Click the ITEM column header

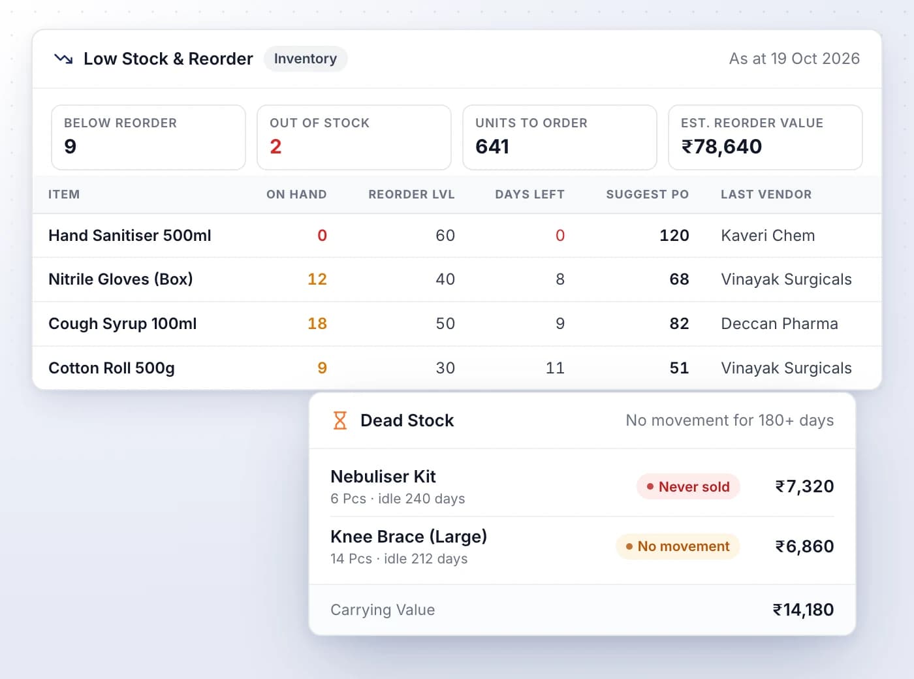tap(64, 195)
